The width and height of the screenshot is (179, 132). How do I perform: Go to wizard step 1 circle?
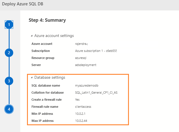point(9,25)
